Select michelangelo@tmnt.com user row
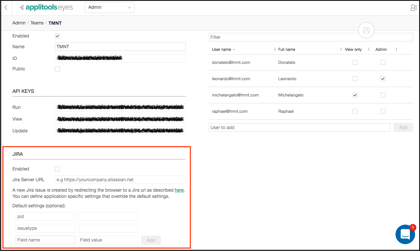 tap(311, 95)
